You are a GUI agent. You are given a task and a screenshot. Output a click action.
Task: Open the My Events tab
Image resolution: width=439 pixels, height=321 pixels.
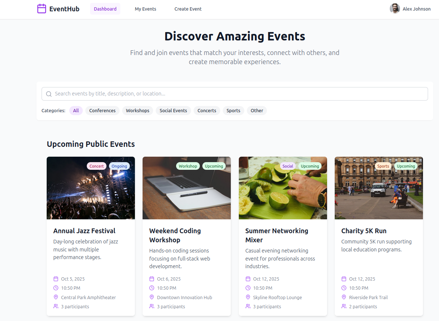(x=145, y=9)
